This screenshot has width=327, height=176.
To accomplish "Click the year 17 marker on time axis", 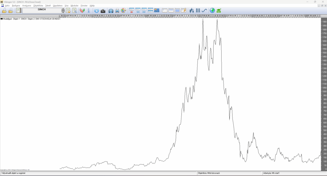I will (94, 16).
